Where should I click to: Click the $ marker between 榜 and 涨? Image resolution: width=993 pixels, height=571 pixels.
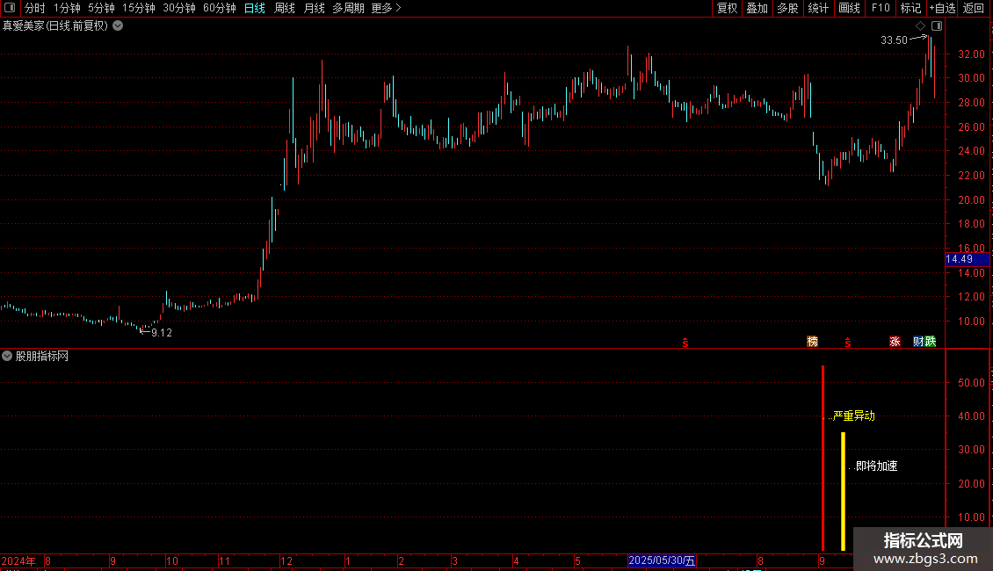coord(848,343)
